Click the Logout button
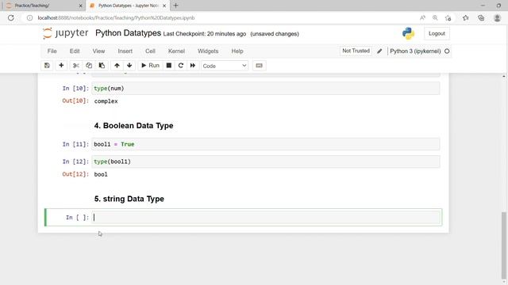The width and height of the screenshot is (508, 285). pyautogui.click(x=437, y=33)
